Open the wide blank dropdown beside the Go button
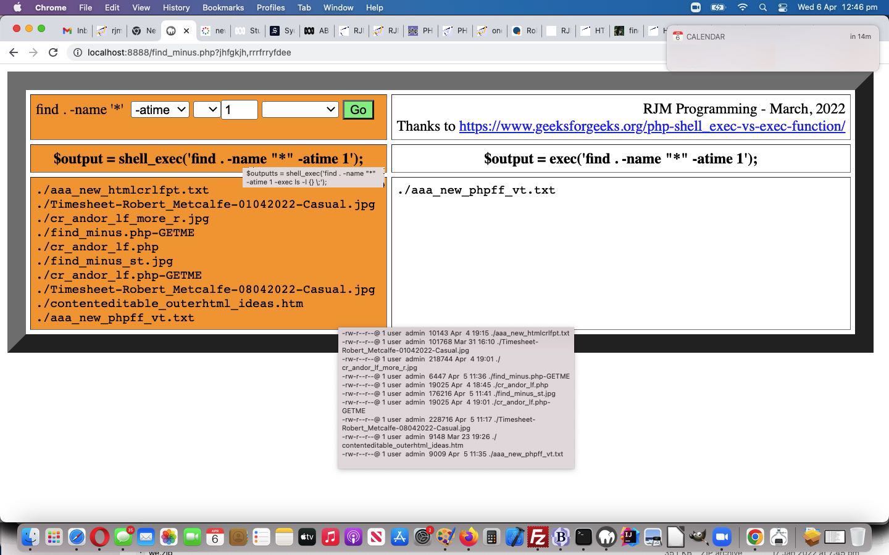889x555 pixels. pos(299,110)
